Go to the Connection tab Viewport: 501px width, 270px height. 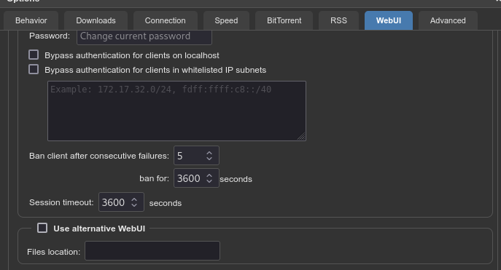click(166, 20)
